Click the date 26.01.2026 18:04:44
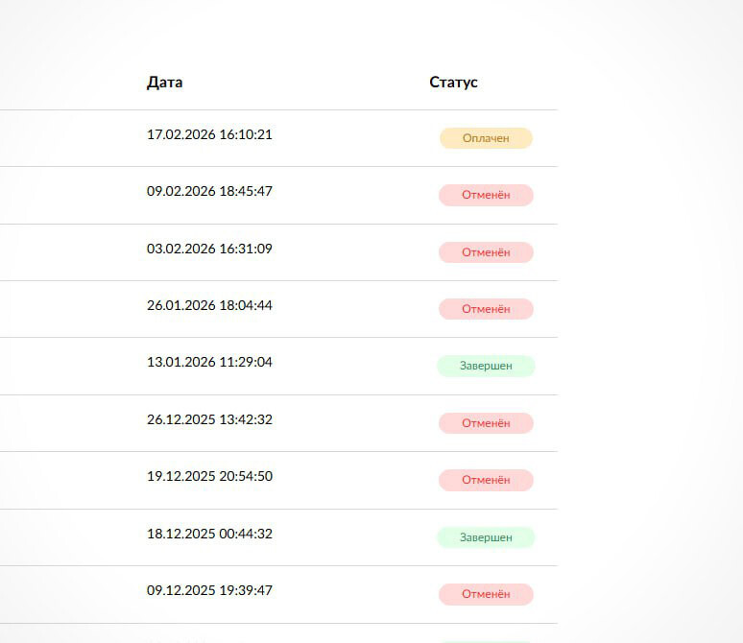 pos(209,305)
